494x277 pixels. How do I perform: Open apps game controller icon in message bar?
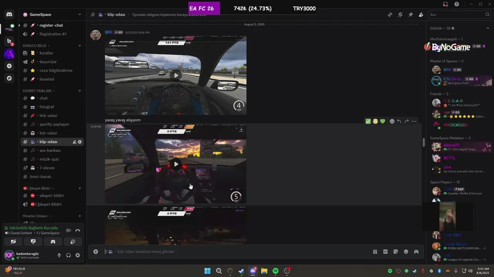(x=416, y=252)
